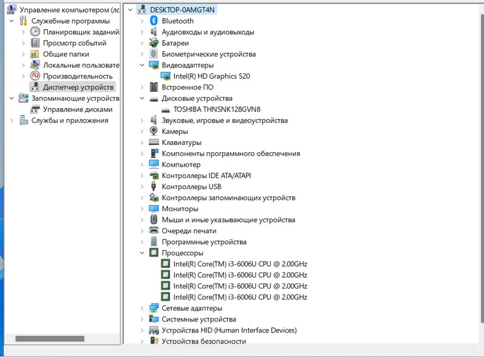Click the Клавиатуры keyboard icon
This screenshot has height=358, width=484.
pos(154,142)
